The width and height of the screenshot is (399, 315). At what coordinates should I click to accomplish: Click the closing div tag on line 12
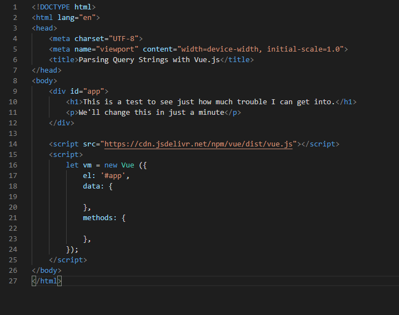pos(62,123)
